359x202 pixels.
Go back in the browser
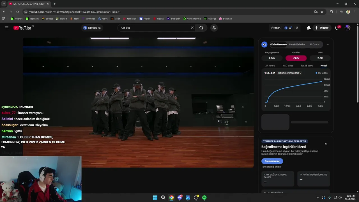click(x=4, y=12)
